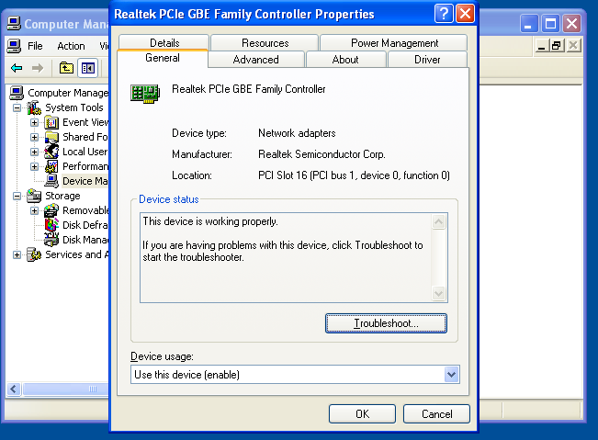The width and height of the screenshot is (598, 440).
Task: Select the System Tools tree item label
Action: 74,107
